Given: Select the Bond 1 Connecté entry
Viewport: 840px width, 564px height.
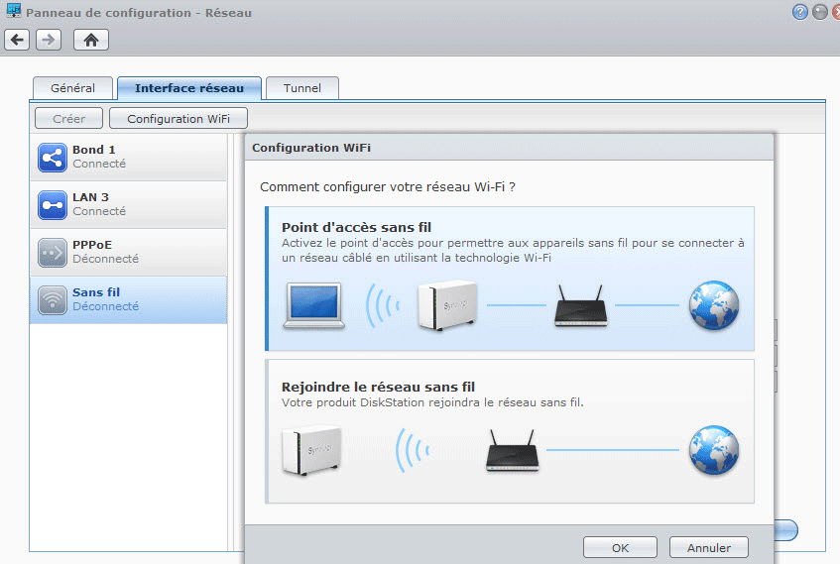Looking at the screenshot, I should coord(129,158).
